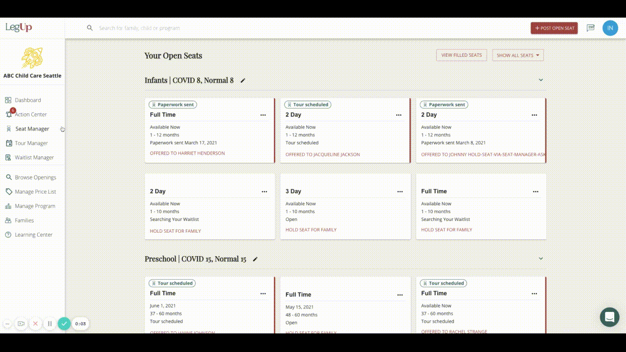
Task: Click View Filled Seats button
Action: 462,55
